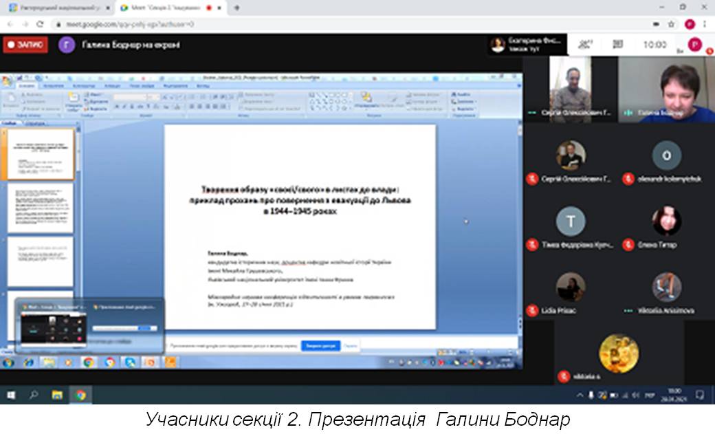
Task: Select Сергій Олексійович video tile
Action: 570,89
